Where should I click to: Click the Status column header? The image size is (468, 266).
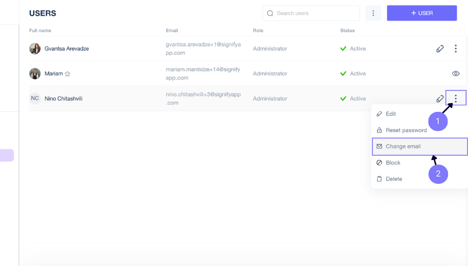point(348,30)
